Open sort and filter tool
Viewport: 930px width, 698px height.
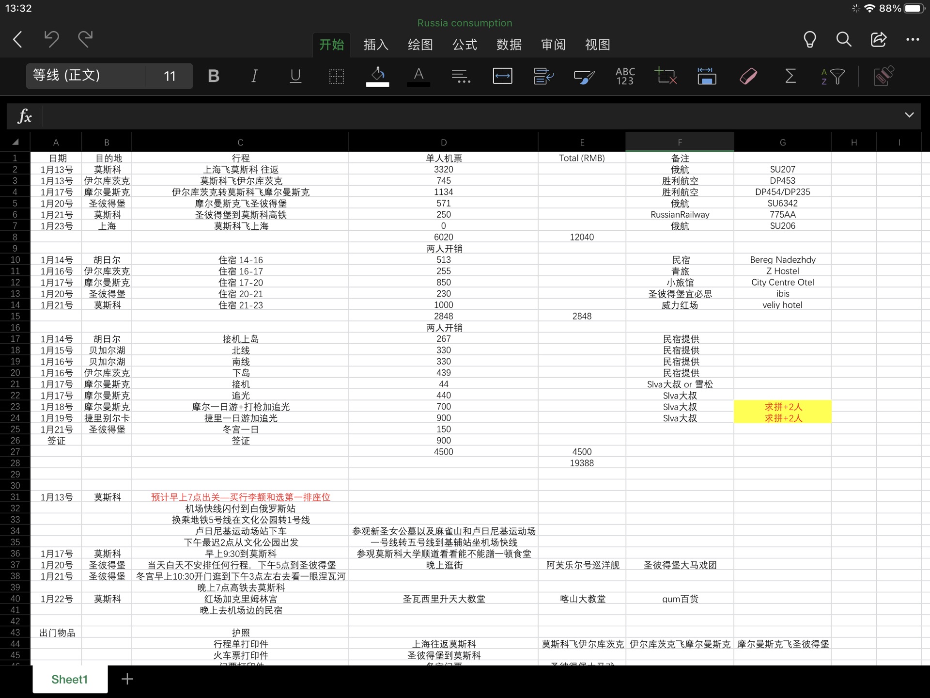833,76
